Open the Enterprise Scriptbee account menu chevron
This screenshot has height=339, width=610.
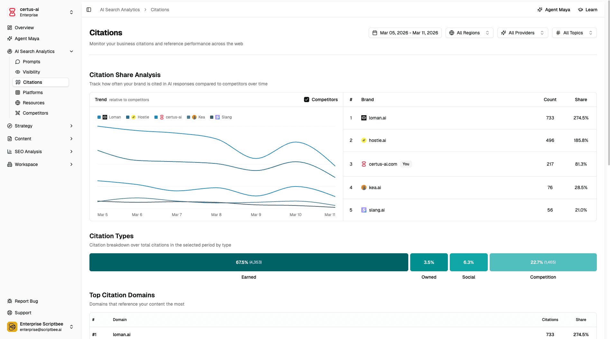[71, 327]
